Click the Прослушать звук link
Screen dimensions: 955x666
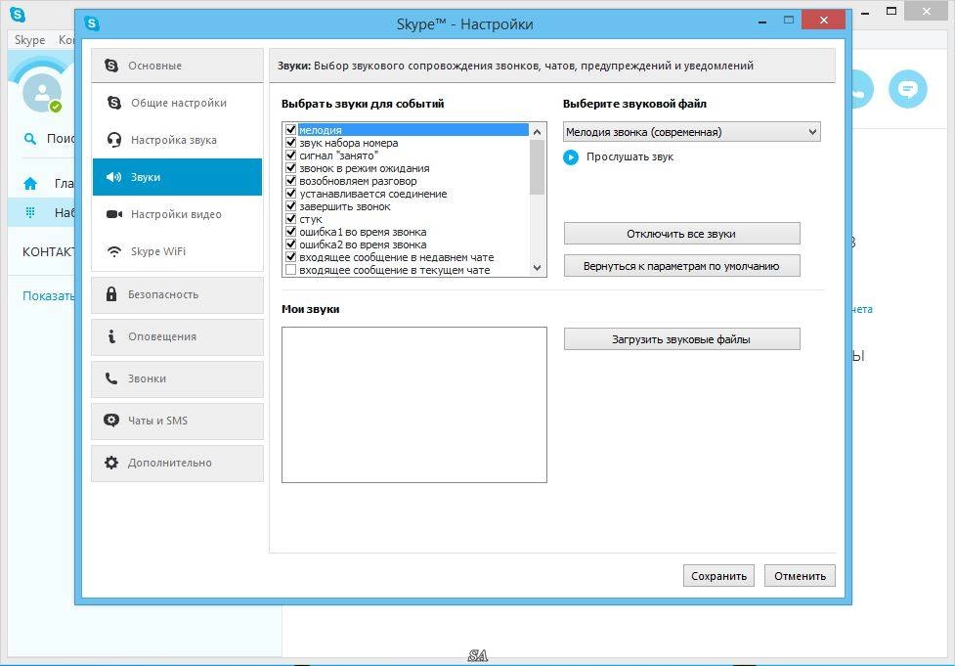pyautogui.click(x=629, y=157)
